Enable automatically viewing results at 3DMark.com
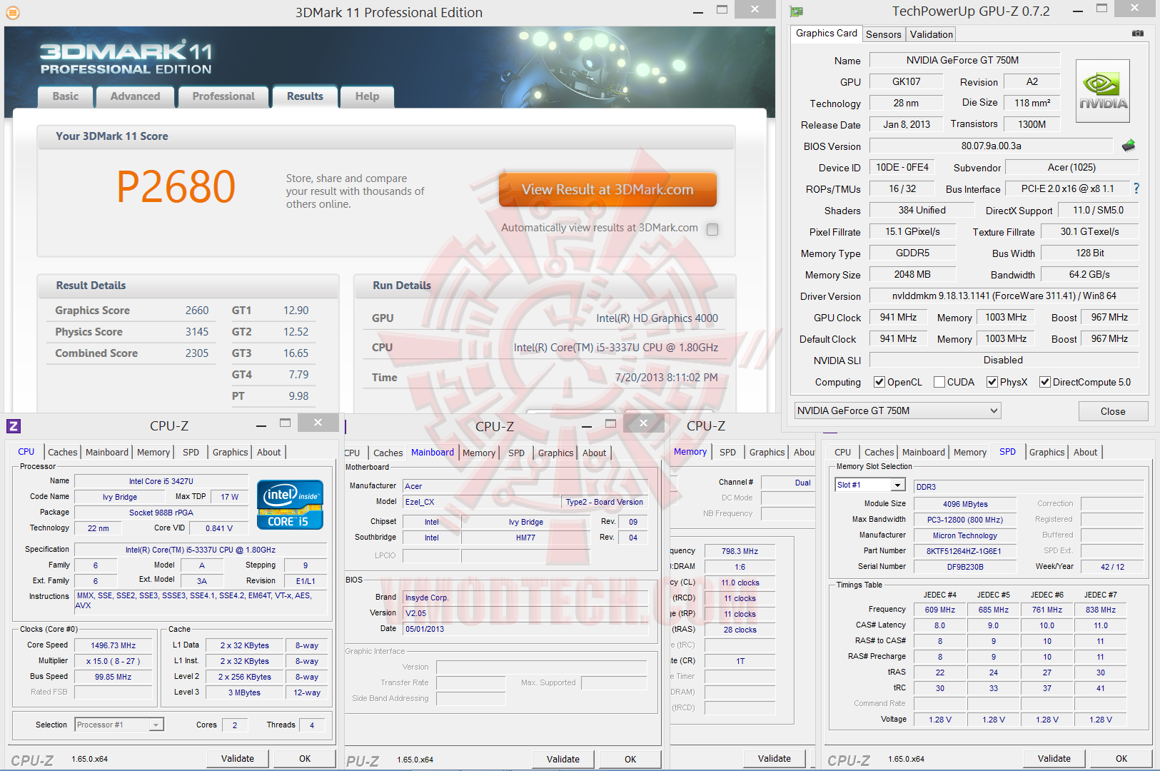The image size is (1160, 771). (x=712, y=229)
